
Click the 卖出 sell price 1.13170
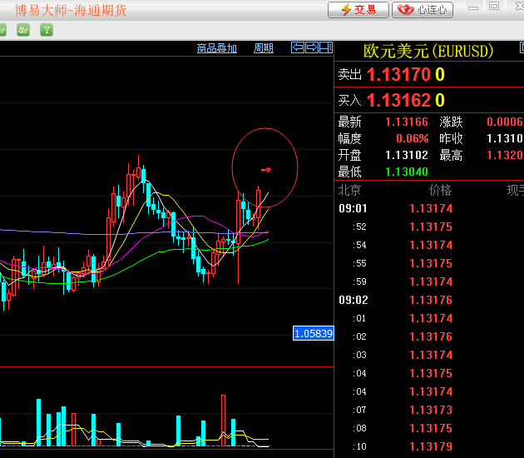point(398,75)
